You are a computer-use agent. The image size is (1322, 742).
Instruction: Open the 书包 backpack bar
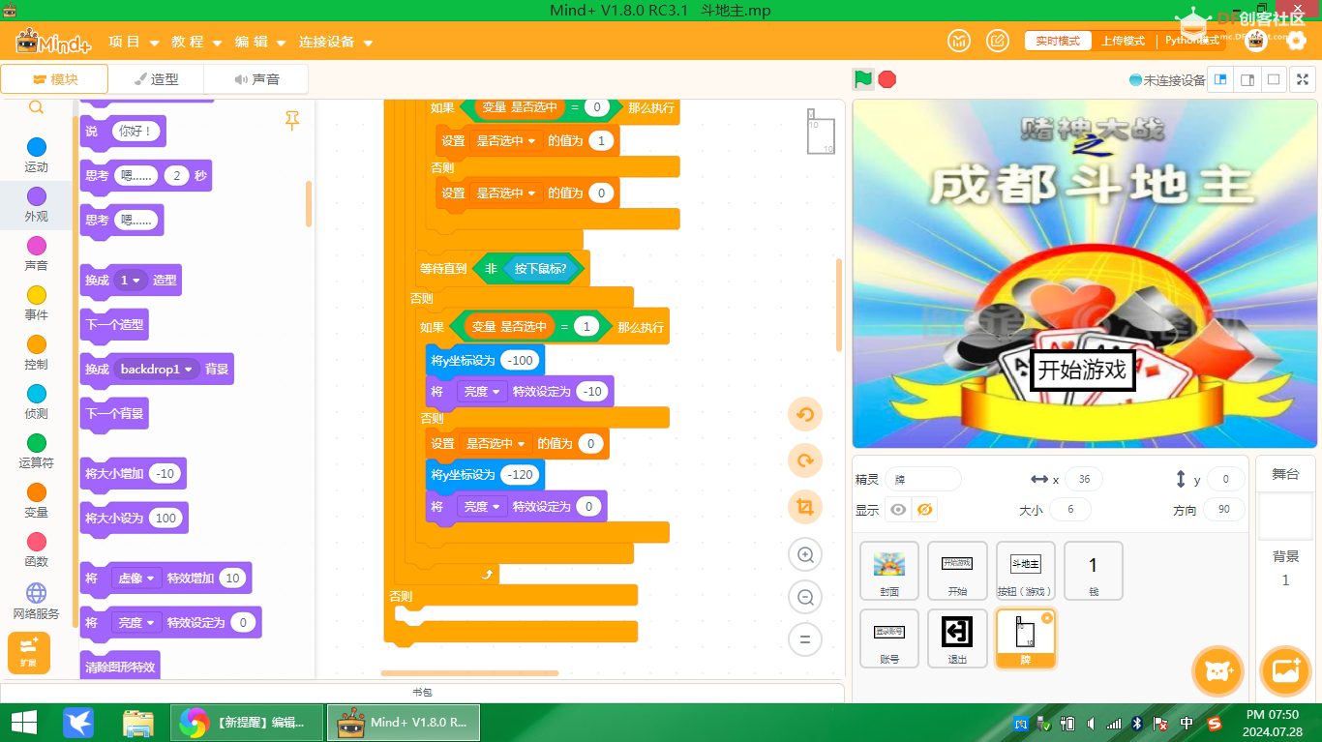[422, 693]
